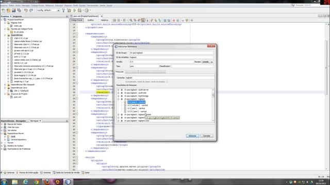Click the Versão input field
330x185 pixels.
point(161,62)
